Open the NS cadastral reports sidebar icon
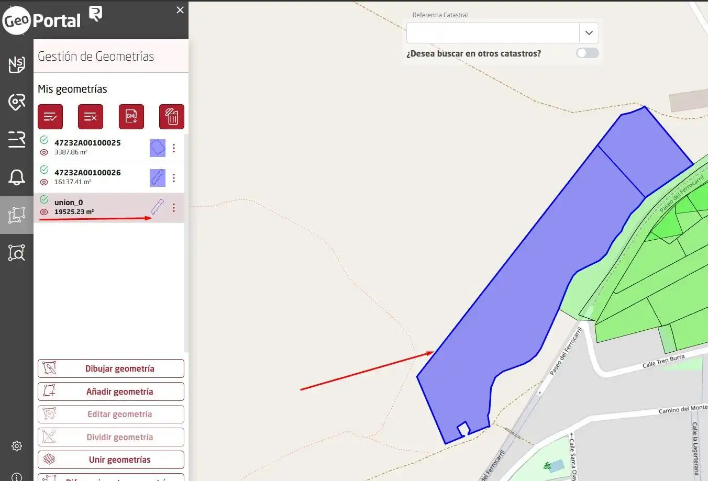 point(17,64)
